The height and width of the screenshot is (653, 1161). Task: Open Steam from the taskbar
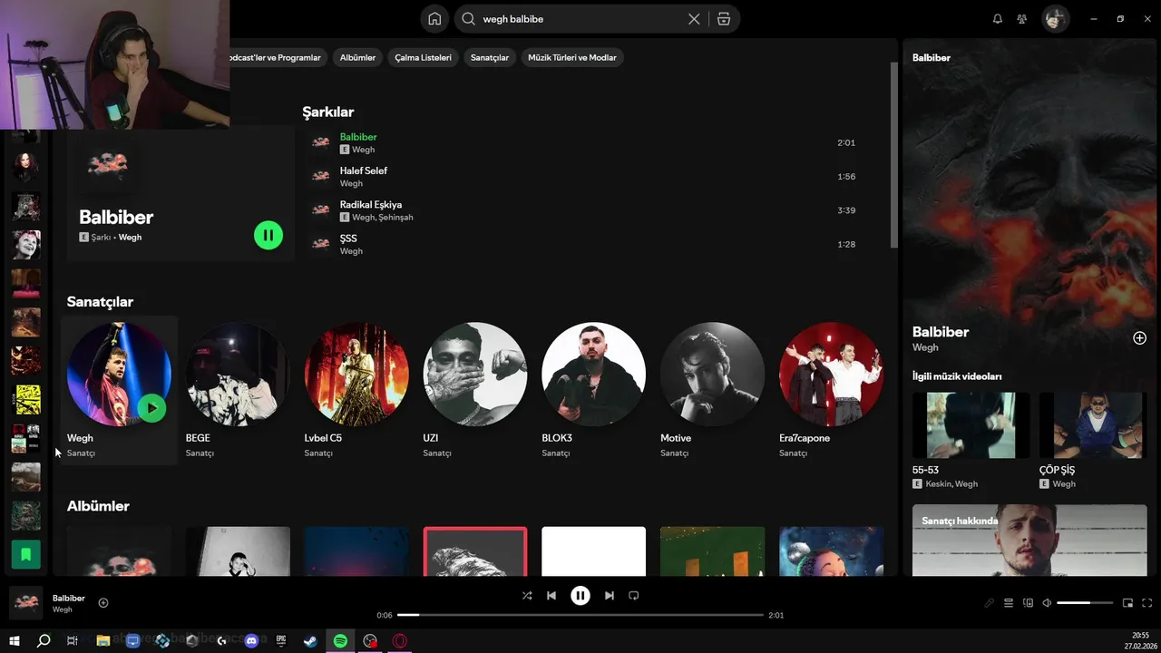[x=310, y=641]
